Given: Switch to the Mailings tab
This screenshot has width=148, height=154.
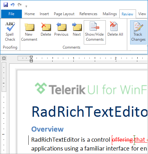Looking at the screenshot, I should (110, 14).
